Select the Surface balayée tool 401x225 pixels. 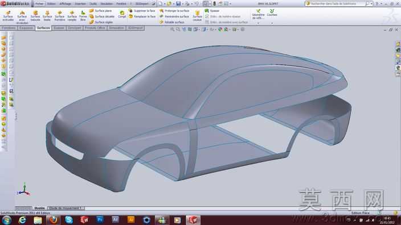pyautogui.click(x=35, y=16)
